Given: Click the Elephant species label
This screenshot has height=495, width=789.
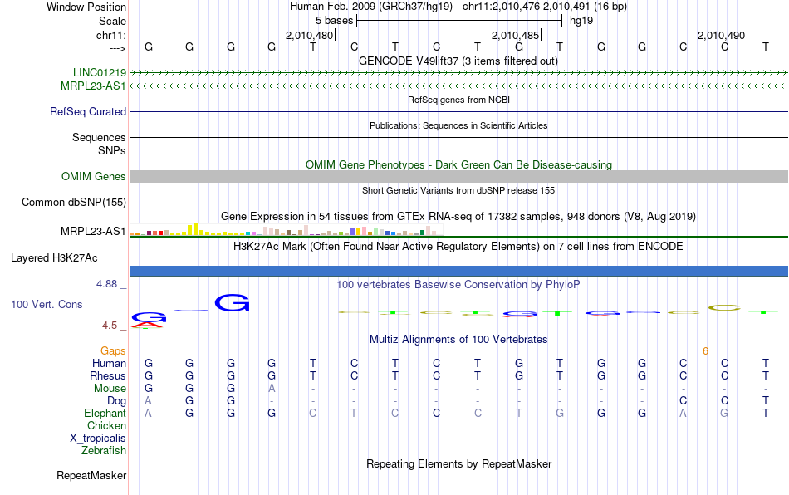Looking at the screenshot, I should [x=105, y=413].
